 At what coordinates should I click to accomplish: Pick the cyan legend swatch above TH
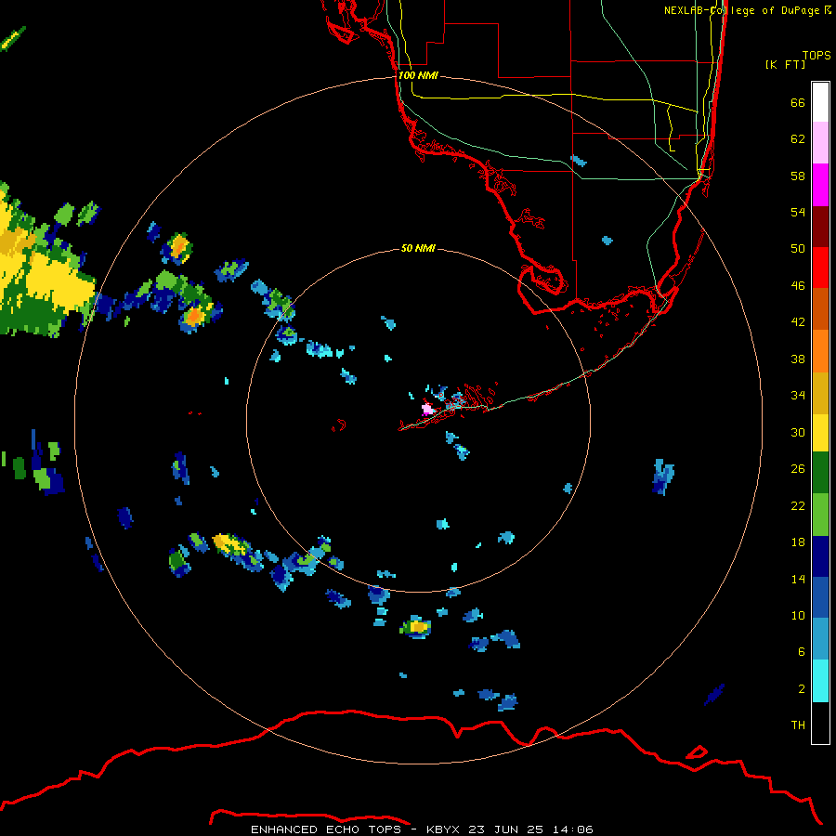(x=820, y=681)
